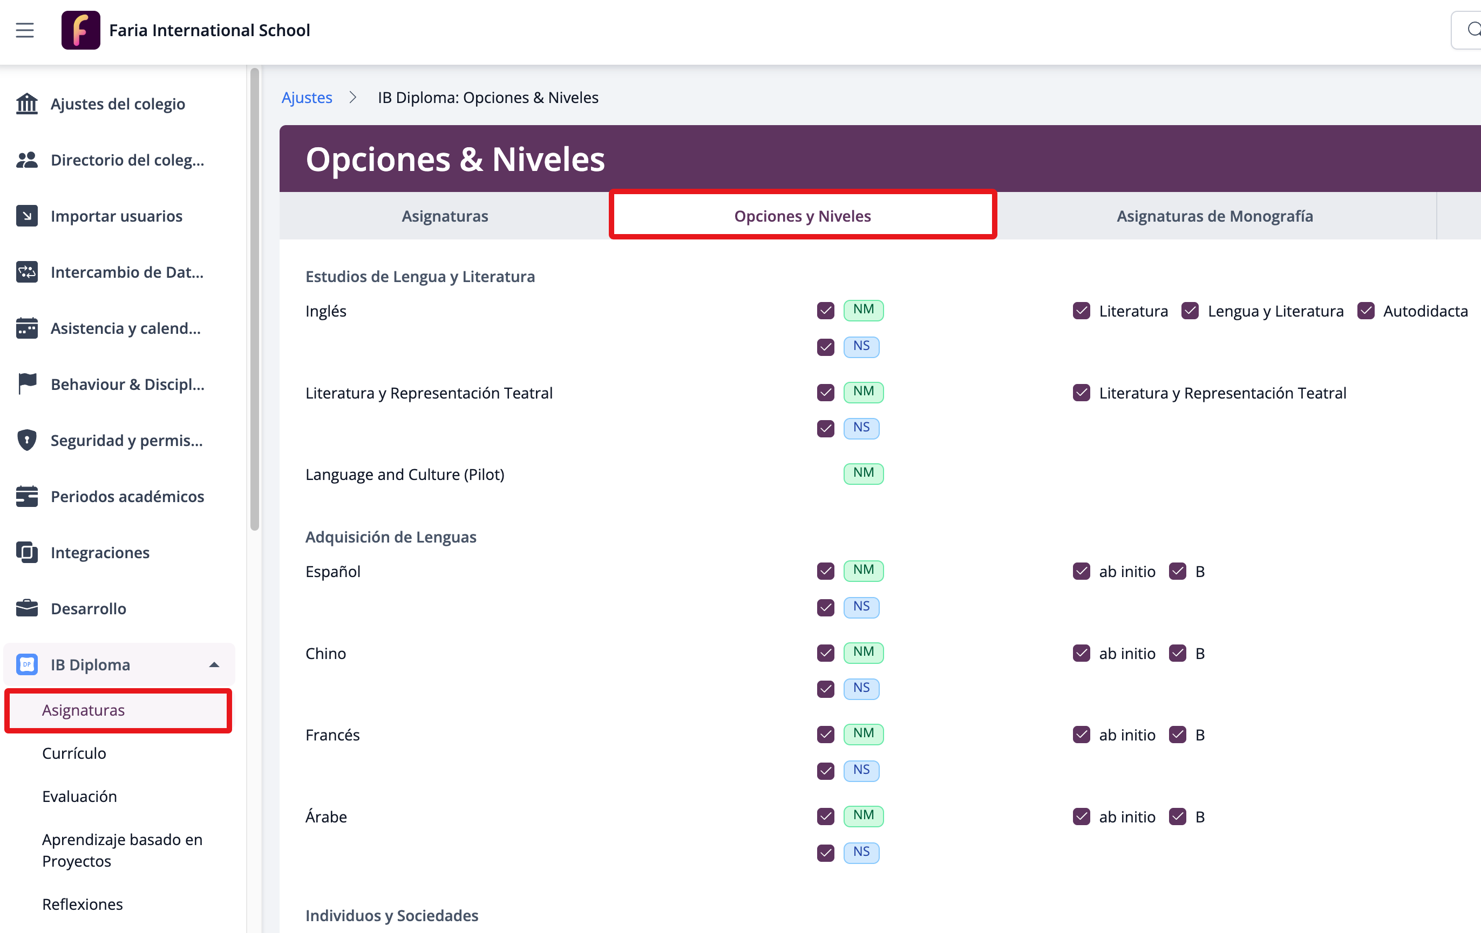The width and height of the screenshot is (1481, 933).
Task: Click the Behaviour & Discipline flag icon
Action: click(x=26, y=384)
